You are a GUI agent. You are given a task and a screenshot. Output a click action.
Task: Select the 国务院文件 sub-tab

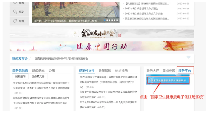[38, 76]
